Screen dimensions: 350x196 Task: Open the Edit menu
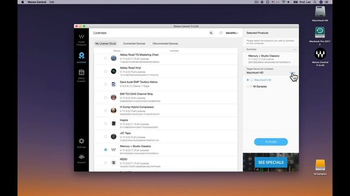click(52, 2)
